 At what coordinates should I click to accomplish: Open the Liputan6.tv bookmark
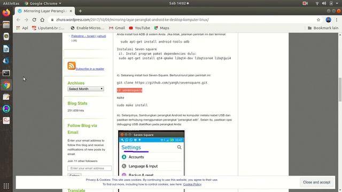click(x=48, y=28)
